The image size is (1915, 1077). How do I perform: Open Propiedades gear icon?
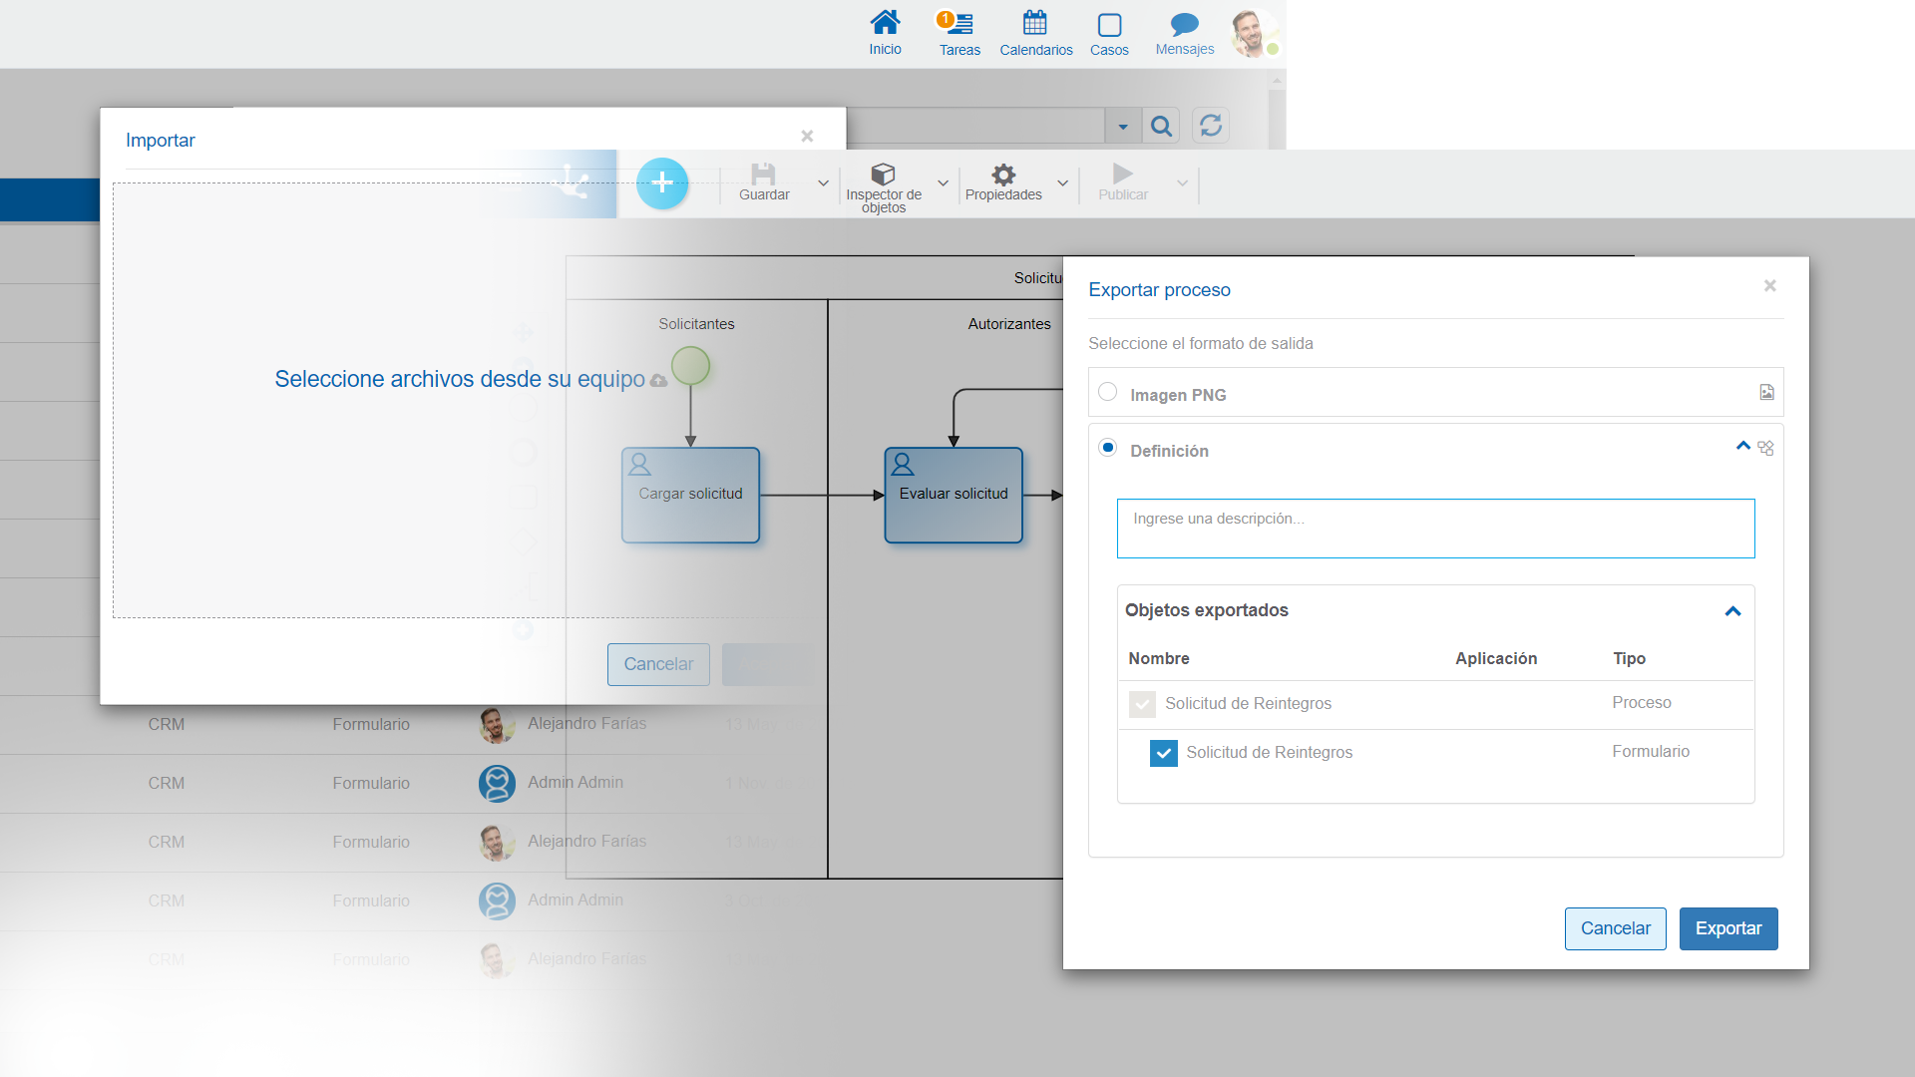(1003, 181)
